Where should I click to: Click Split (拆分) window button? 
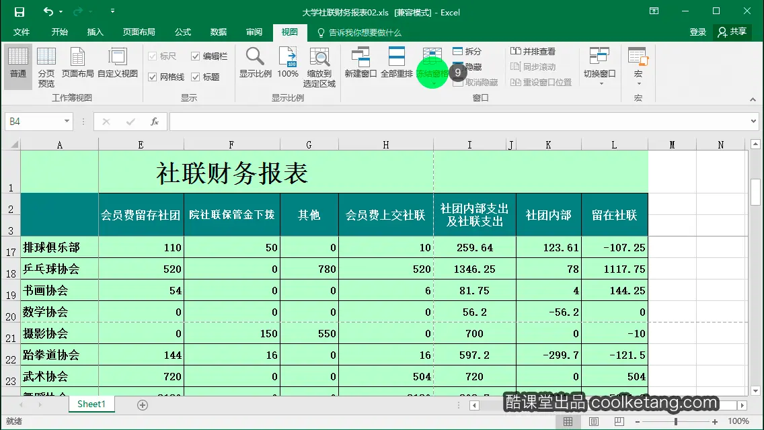(467, 51)
